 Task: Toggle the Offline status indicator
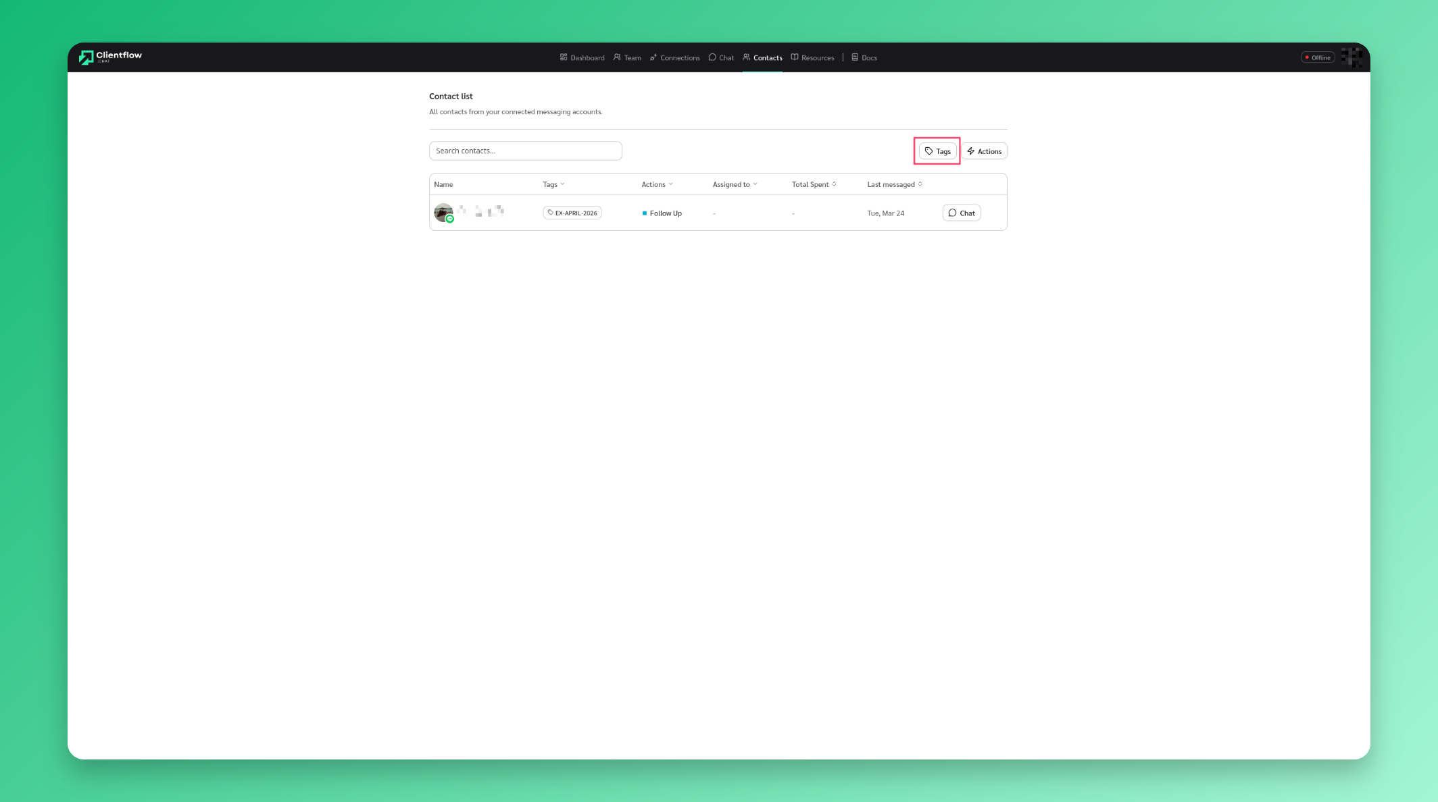click(1317, 57)
